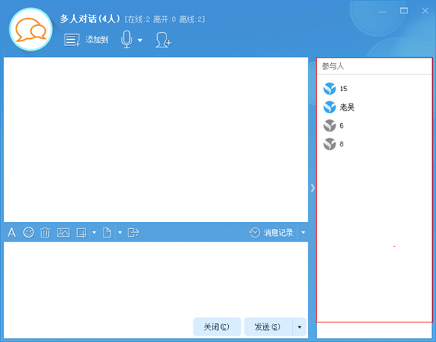The image size is (436, 342).
Task: Clear chat with the trash bin icon
Action: (x=45, y=232)
